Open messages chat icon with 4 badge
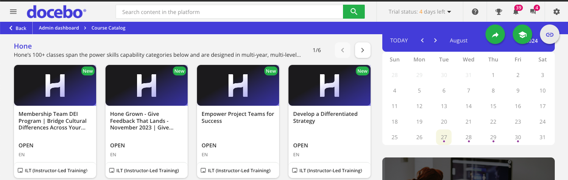 (x=534, y=11)
